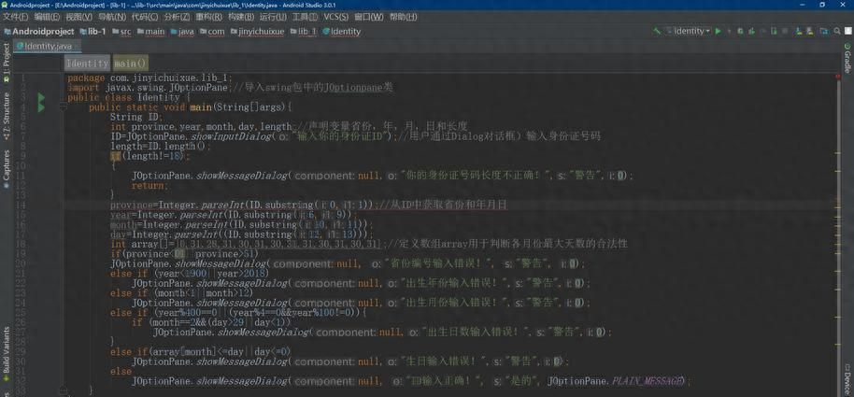This screenshot has height=397, width=854.
Task: Click Androidproject in navigation bar
Action: pos(38,32)
